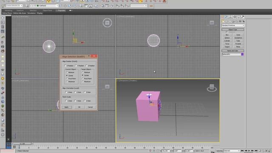Open the Freeform ribbon tab
This screenshot has width=272, height=153.
[20, 11]
